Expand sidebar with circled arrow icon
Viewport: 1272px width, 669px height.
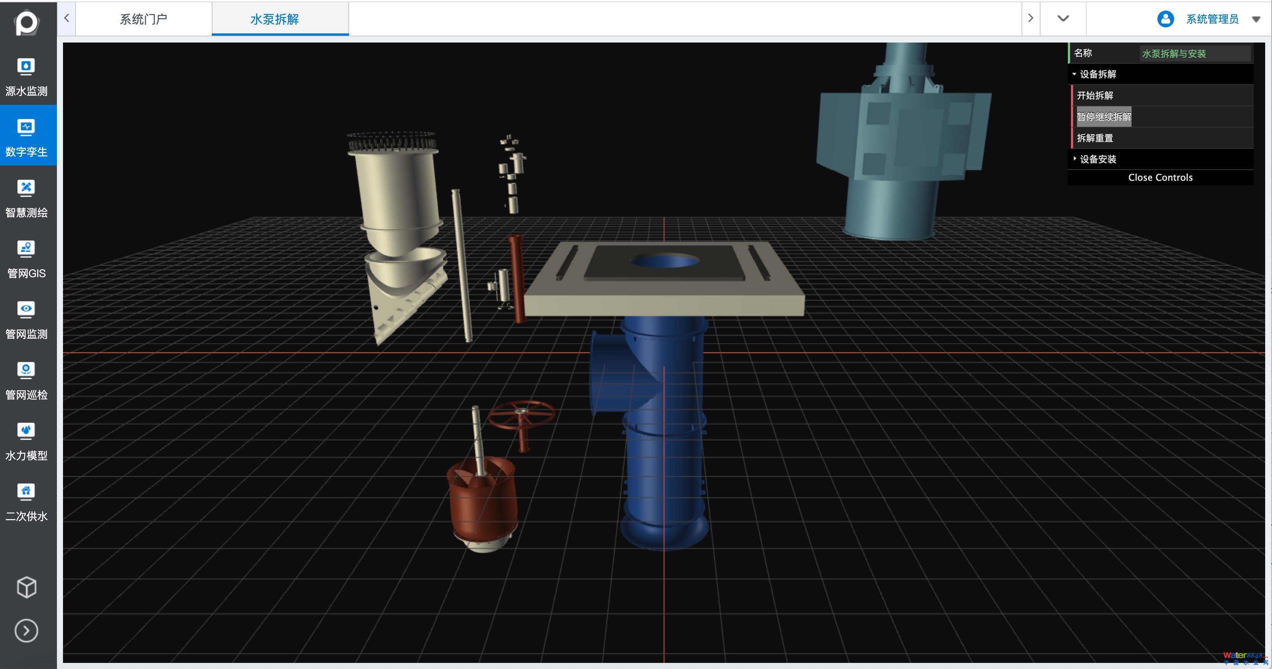tap(26, 630)
